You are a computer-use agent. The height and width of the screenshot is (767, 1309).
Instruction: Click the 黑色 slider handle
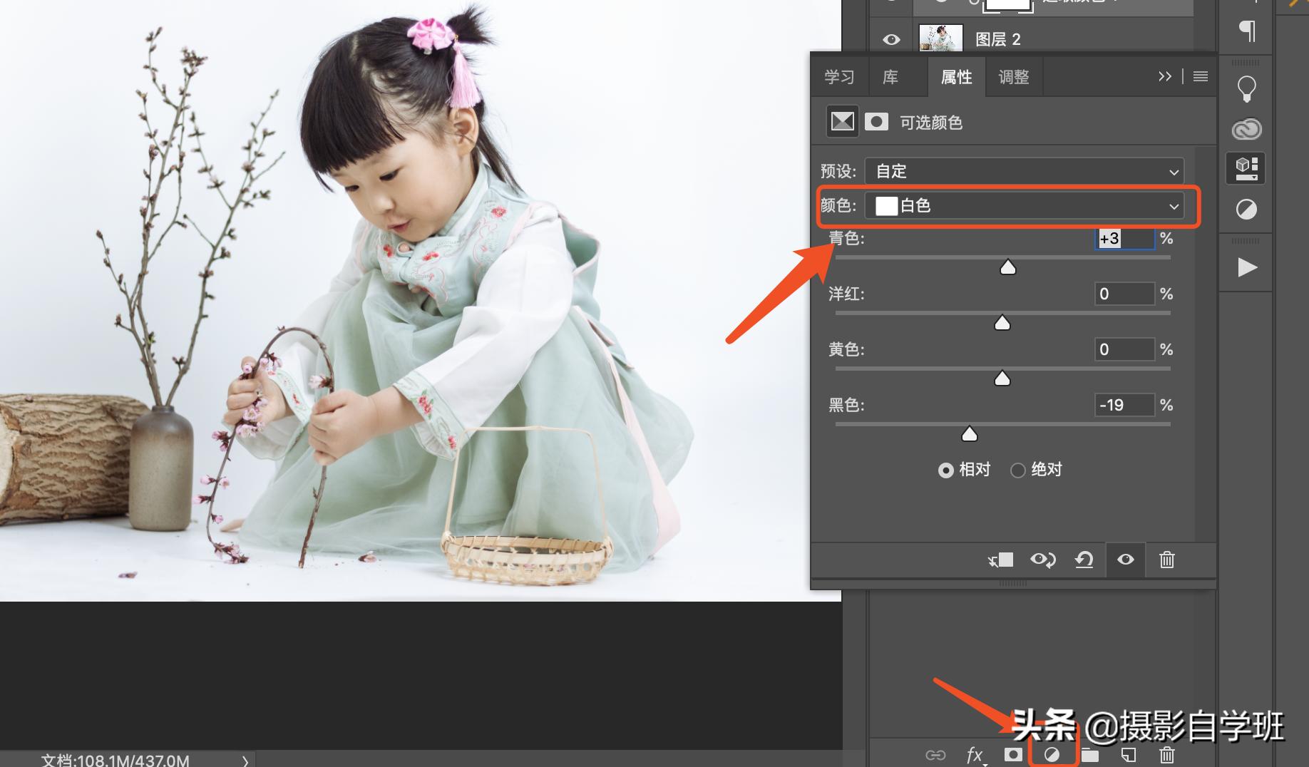point(969,434)
